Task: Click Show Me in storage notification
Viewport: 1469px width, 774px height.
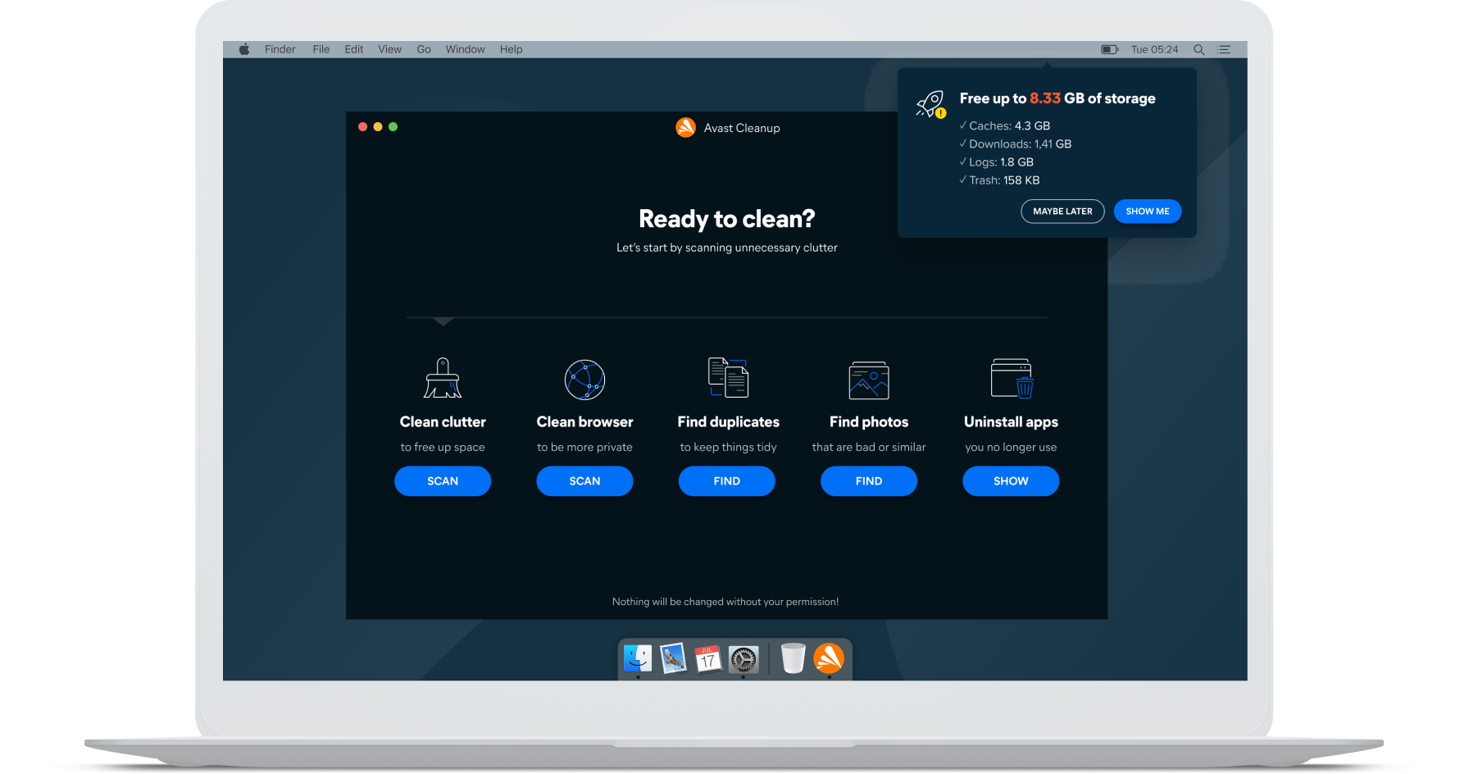Action: 1147,212
